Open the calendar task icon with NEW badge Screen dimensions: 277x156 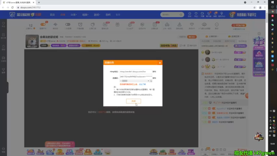105,25
